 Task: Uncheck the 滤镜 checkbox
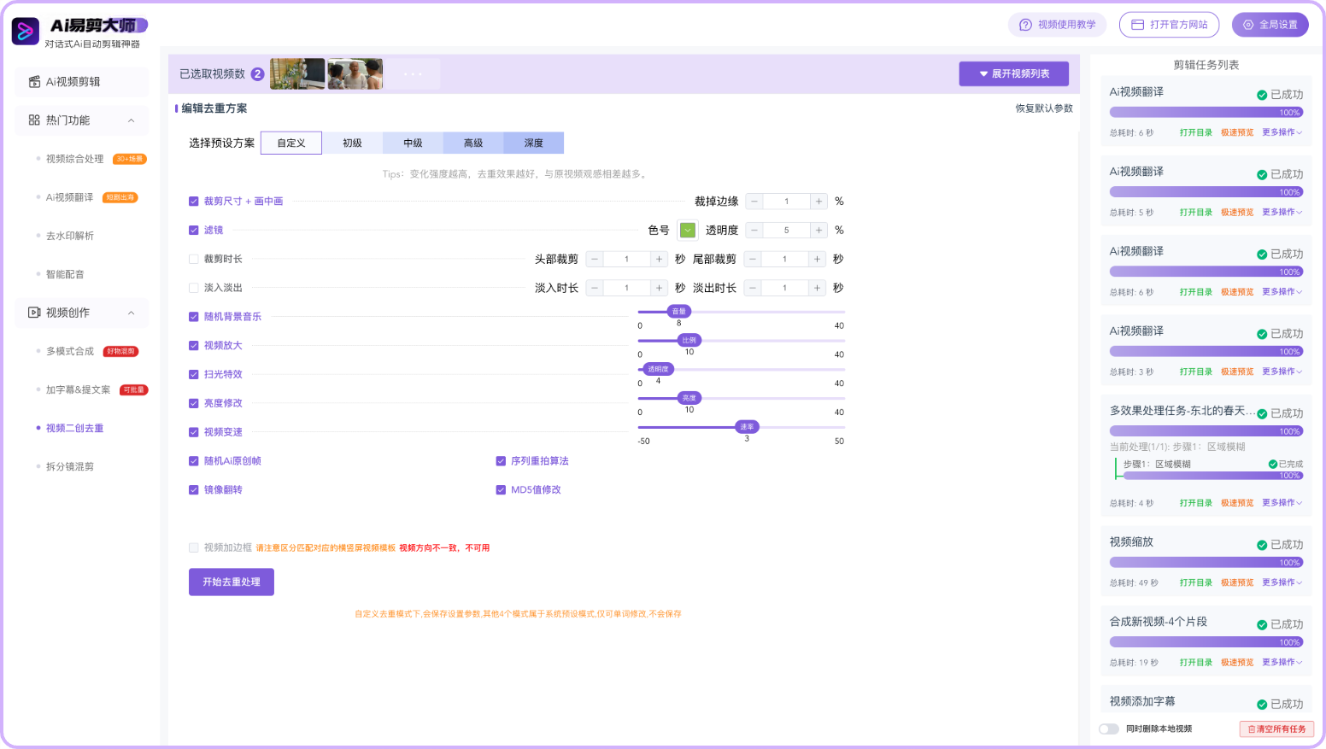tap(194, 231)
